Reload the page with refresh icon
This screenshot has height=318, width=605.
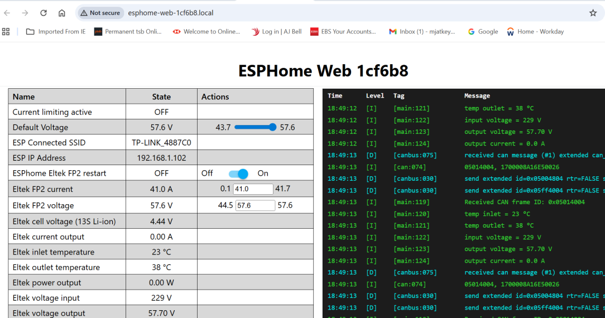pos(44,13)
